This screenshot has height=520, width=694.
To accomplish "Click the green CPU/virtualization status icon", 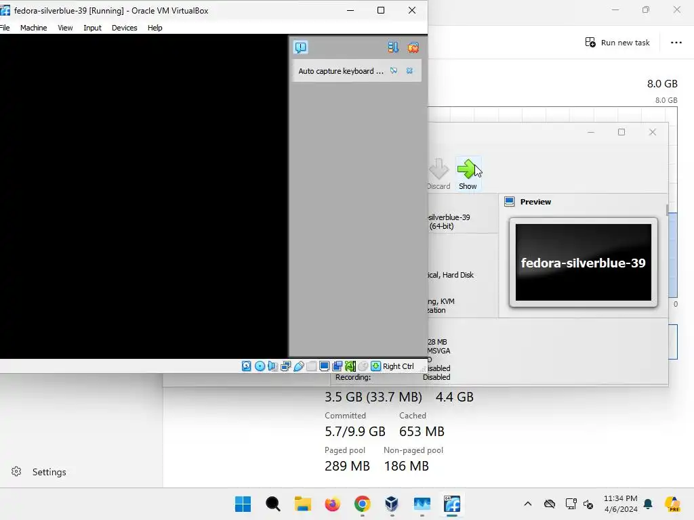I will (x=350, y=366).
